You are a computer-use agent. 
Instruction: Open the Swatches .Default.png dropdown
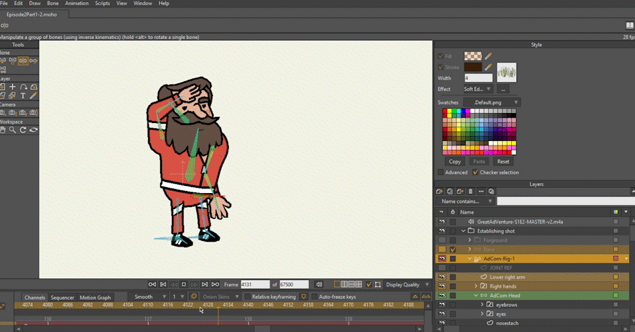(491, 103)
